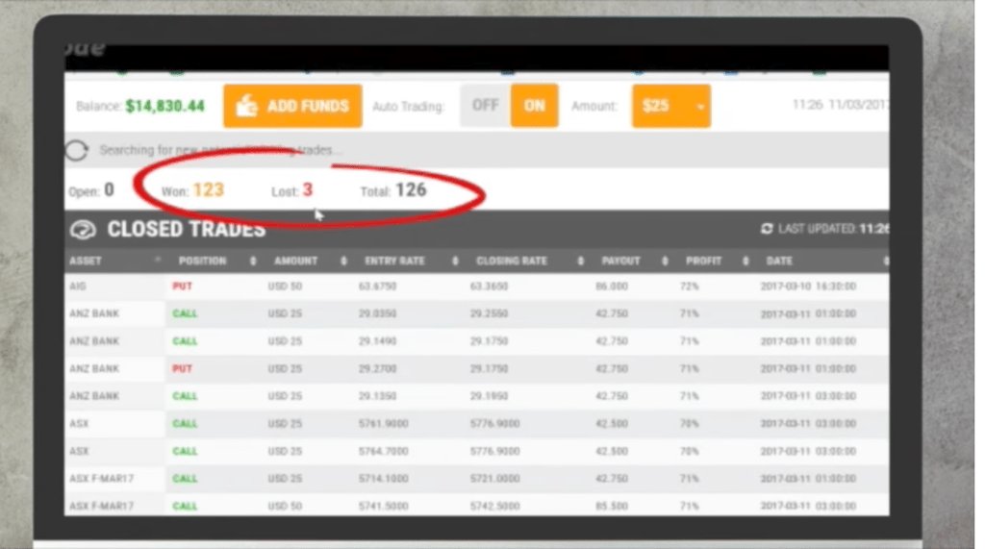985x549 pixels.
Task: Click the ADD FUNDS button
Action: (292, 106)
